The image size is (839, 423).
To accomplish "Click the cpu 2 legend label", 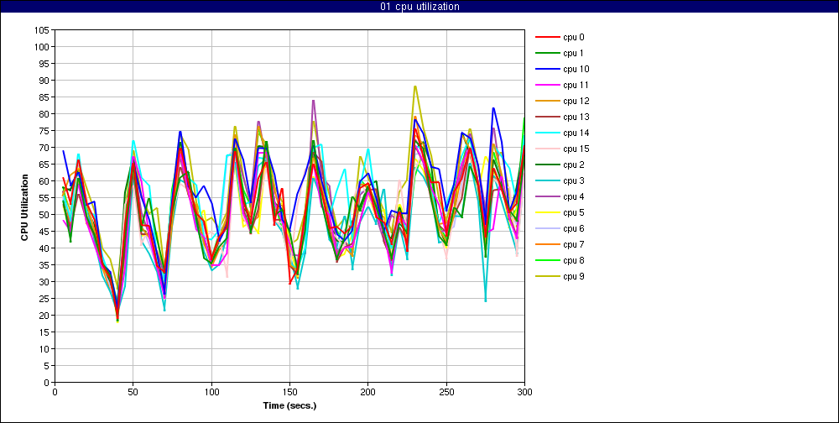I will click(573, 164).
